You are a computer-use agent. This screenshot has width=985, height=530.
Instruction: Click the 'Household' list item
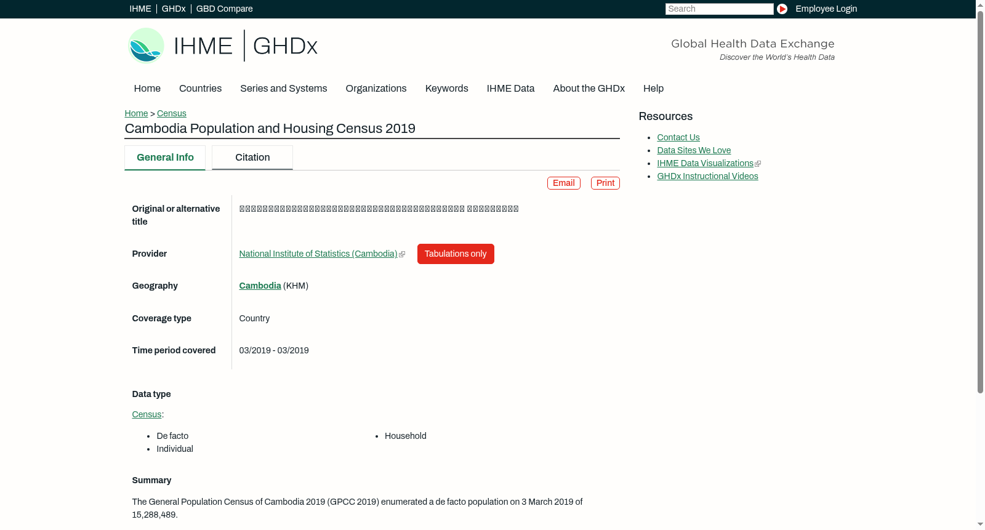406,436
